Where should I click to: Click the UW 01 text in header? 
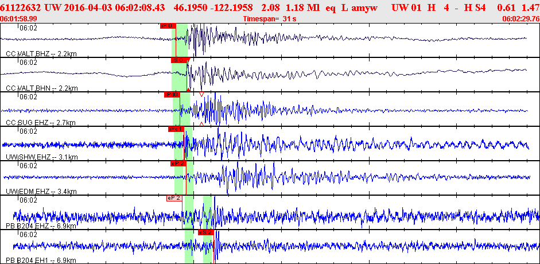pyautogui.click(x=406, y=7)
